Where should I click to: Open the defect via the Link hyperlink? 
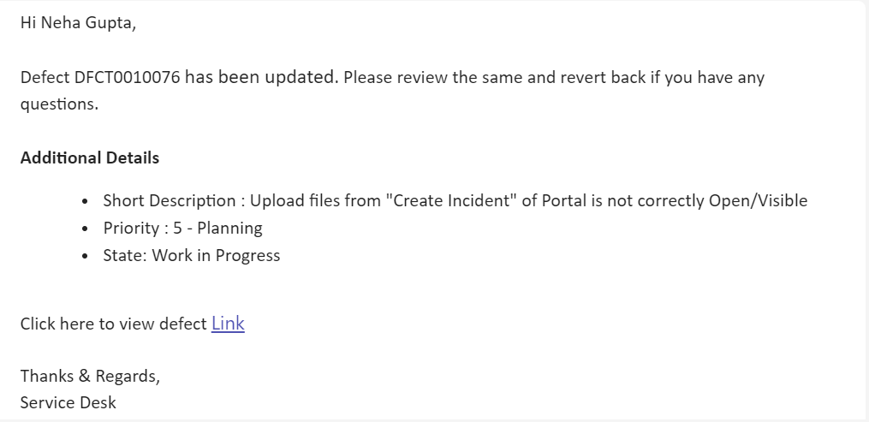228,324
